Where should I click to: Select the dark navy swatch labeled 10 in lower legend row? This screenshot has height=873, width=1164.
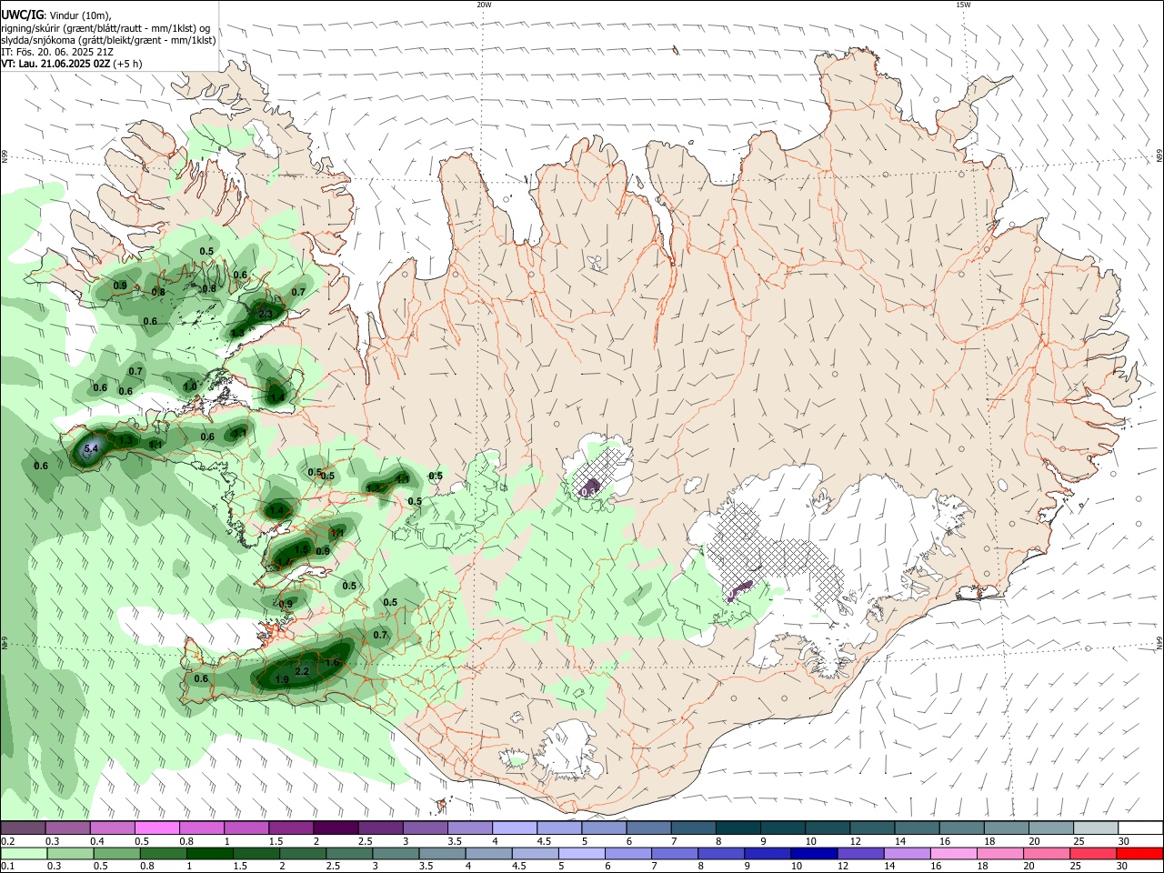(x=812, y=853)
